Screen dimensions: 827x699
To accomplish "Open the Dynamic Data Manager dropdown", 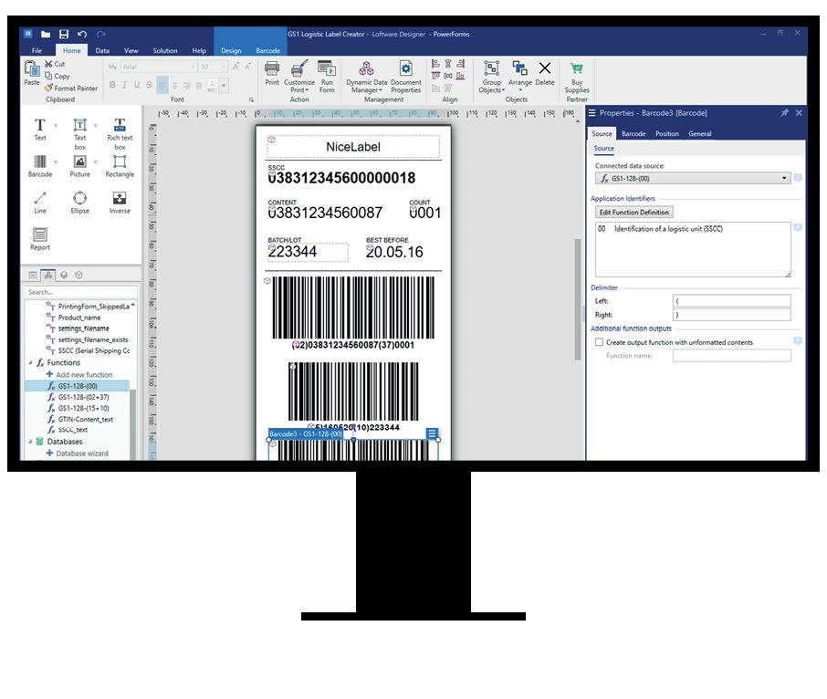I will click(x=367, y=77).
